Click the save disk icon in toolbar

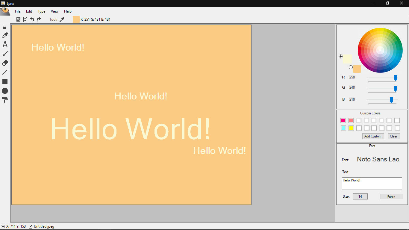click(x=18, y=19)
